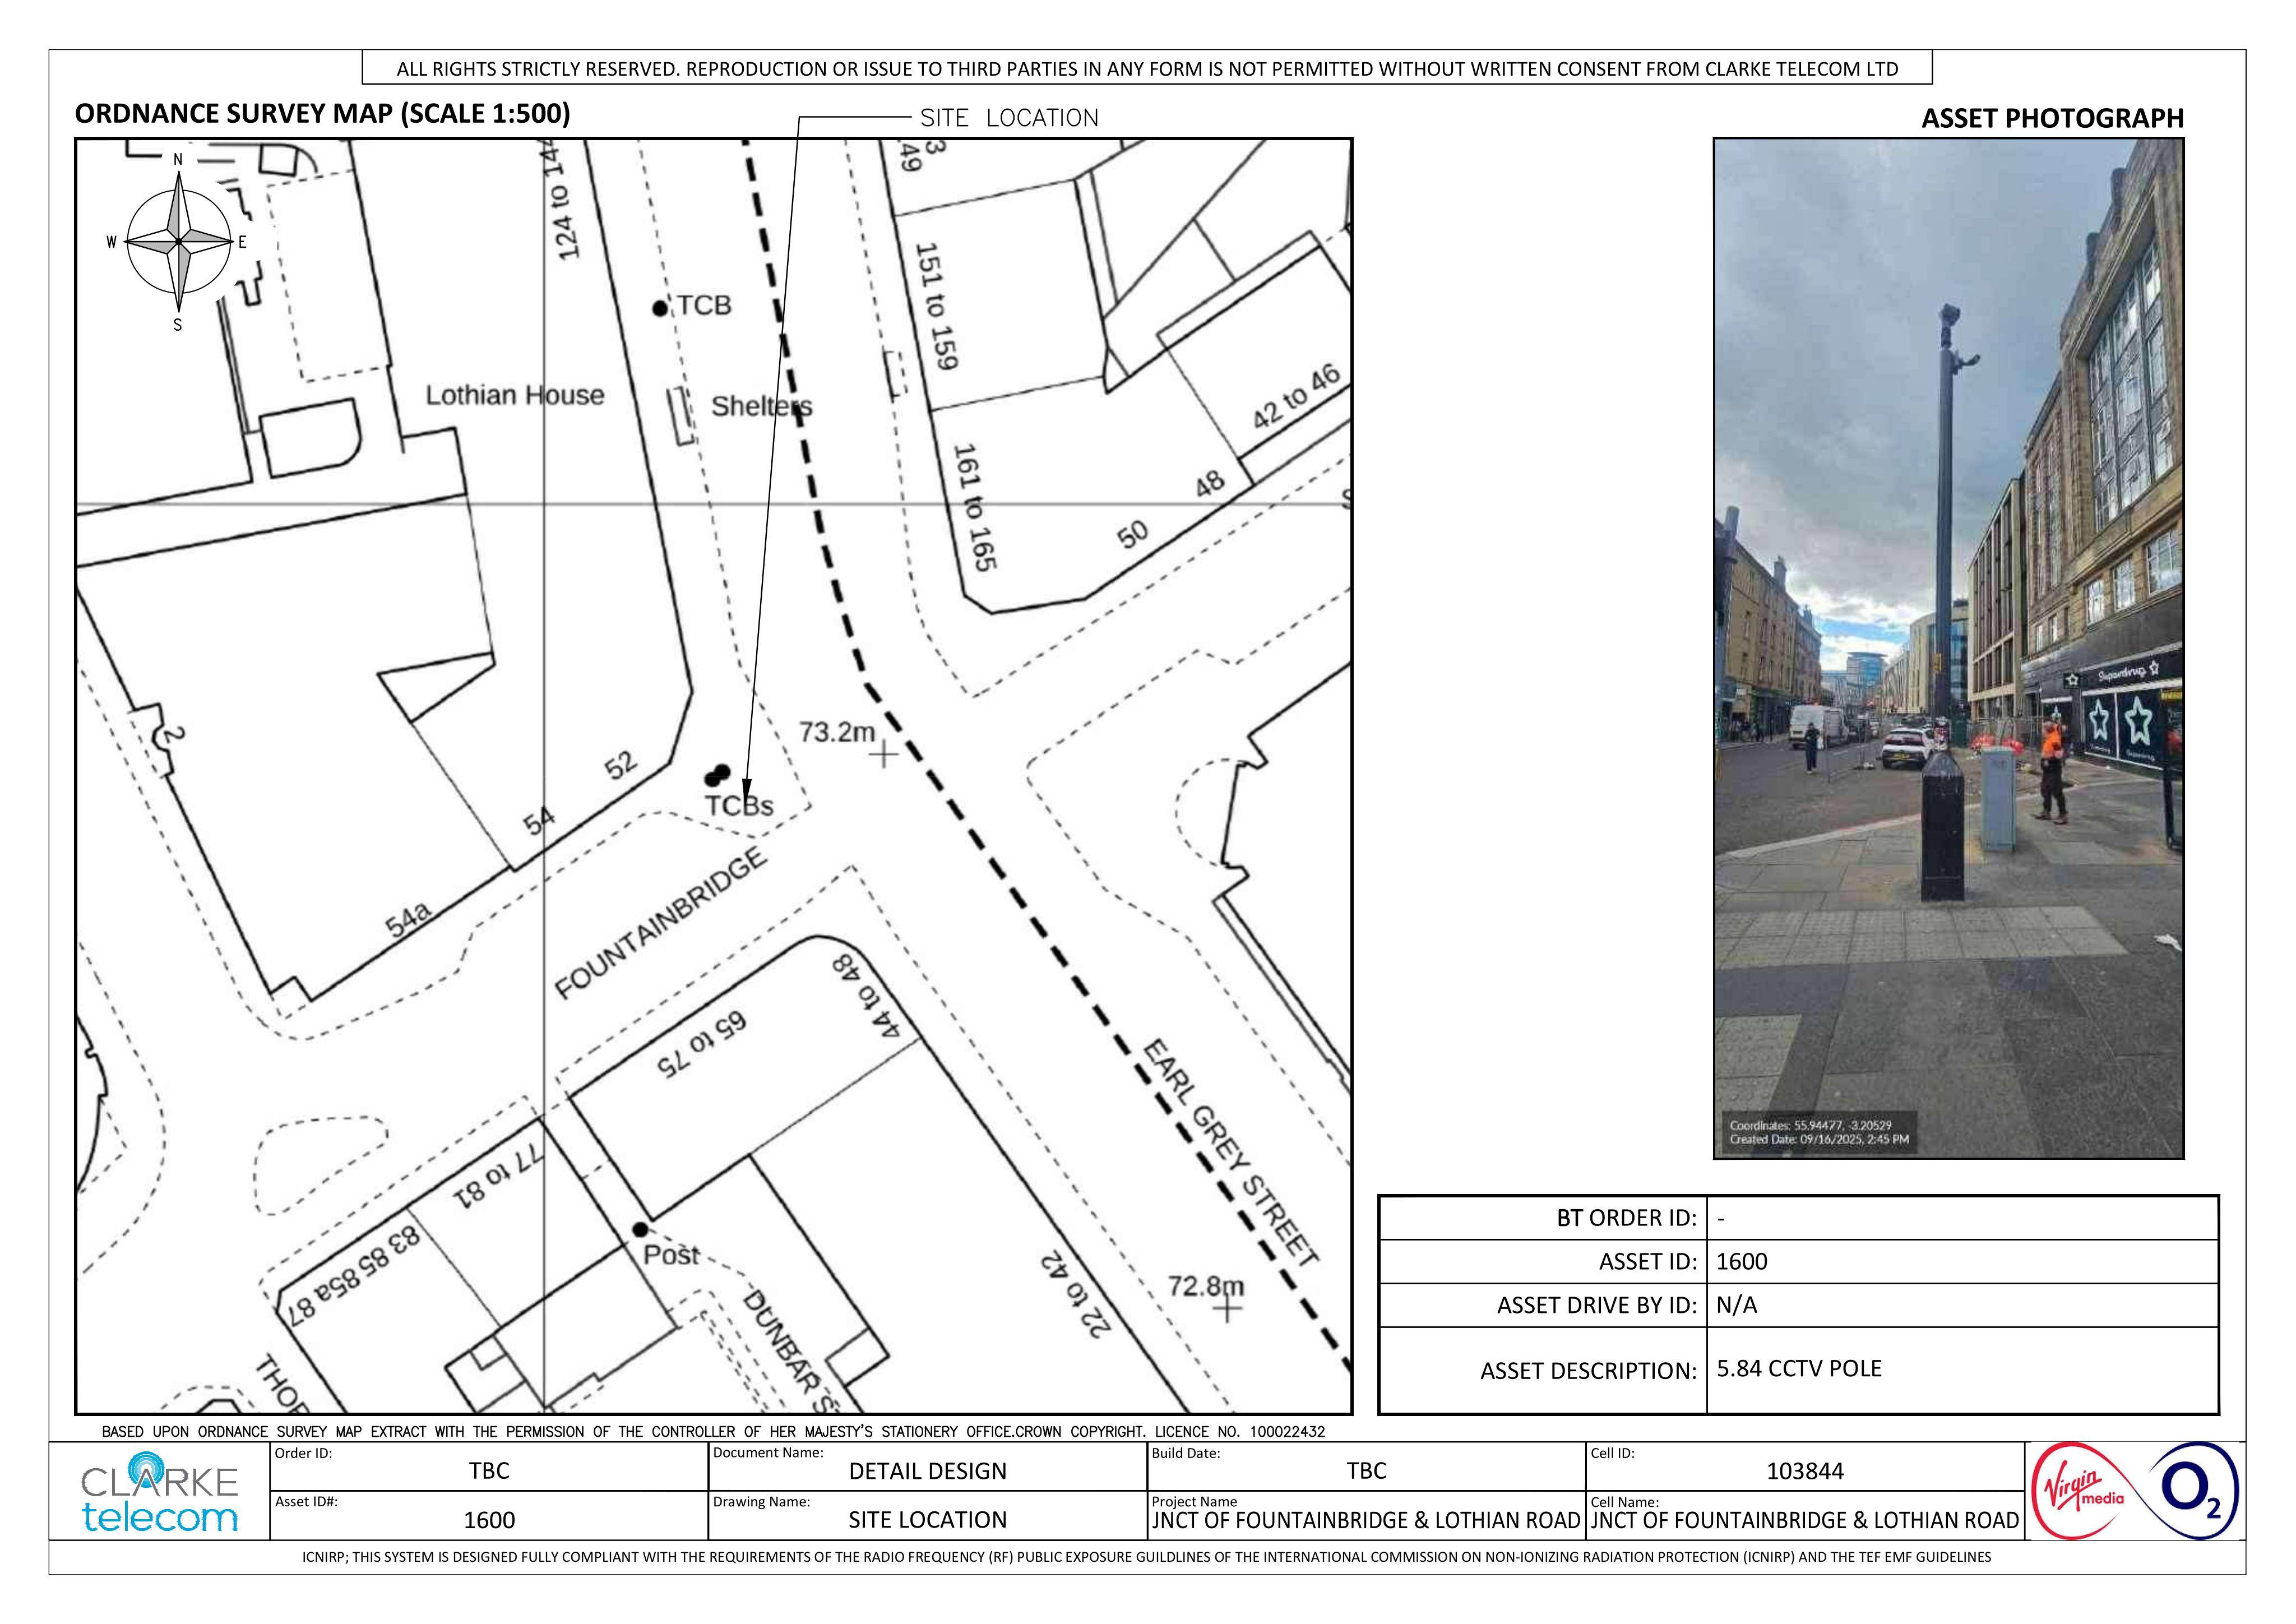Click the '42 to 46' building number

(1296, 397)
